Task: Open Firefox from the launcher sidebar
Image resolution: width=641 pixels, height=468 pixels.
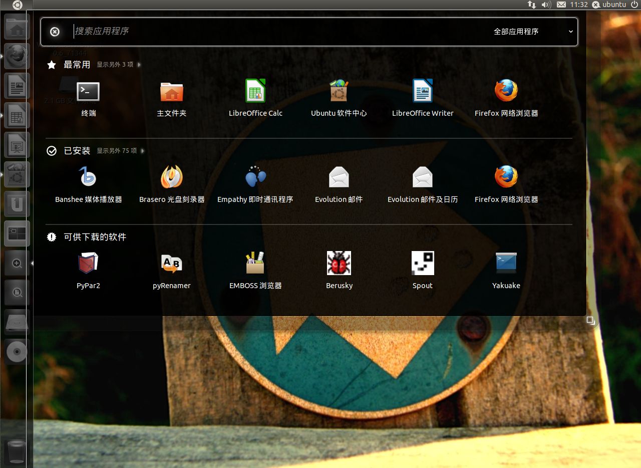Action: tap(17, 56)
